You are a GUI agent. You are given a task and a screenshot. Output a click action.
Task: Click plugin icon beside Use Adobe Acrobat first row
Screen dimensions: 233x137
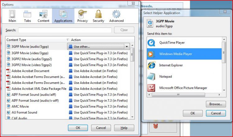[71, 71]
